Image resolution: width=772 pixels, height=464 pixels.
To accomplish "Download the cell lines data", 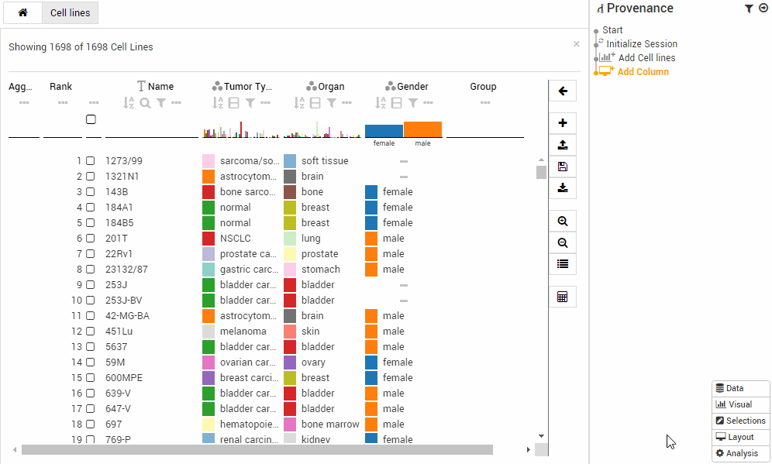I will (x=563, y=187).
